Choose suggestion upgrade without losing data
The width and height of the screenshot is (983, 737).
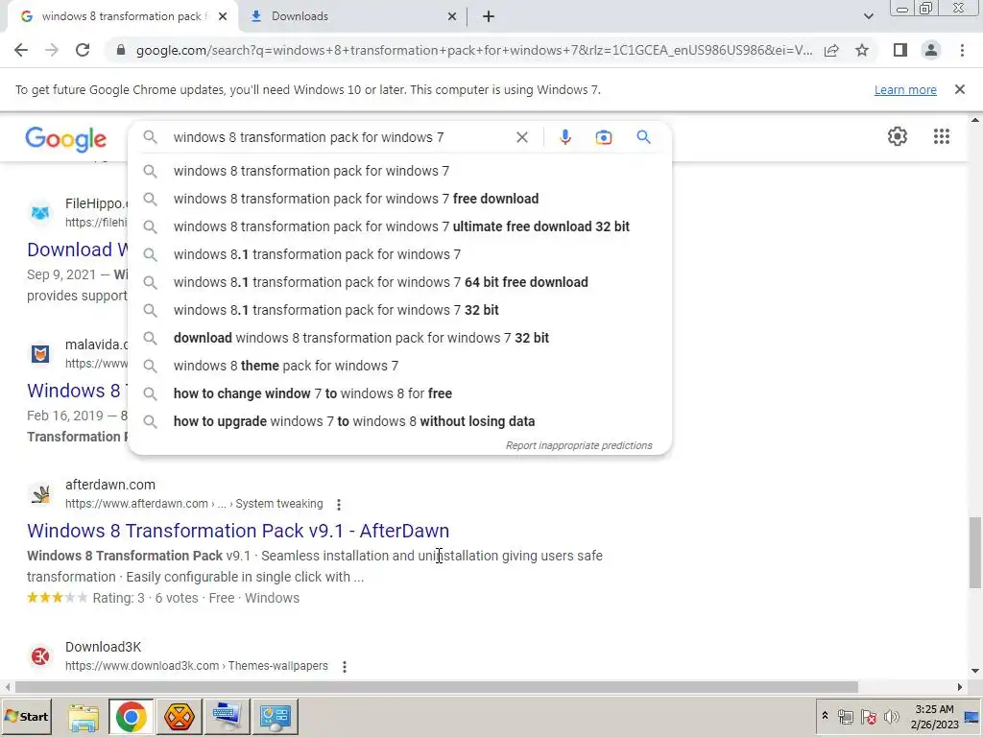[x=400, y=421]
